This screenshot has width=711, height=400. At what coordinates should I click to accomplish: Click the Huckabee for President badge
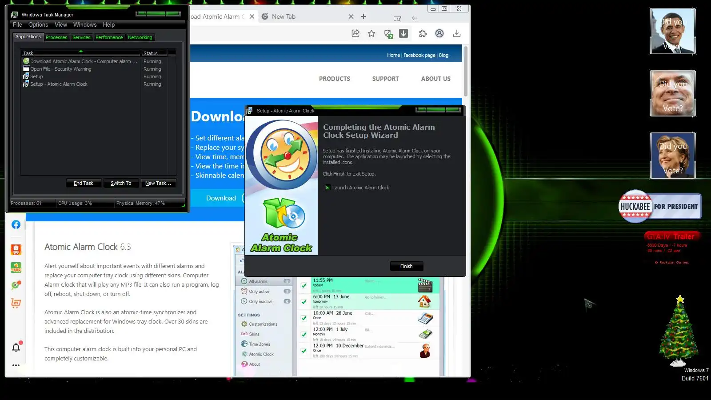point(660,206)
